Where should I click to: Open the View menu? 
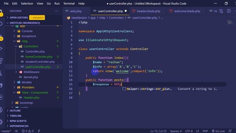40,3
